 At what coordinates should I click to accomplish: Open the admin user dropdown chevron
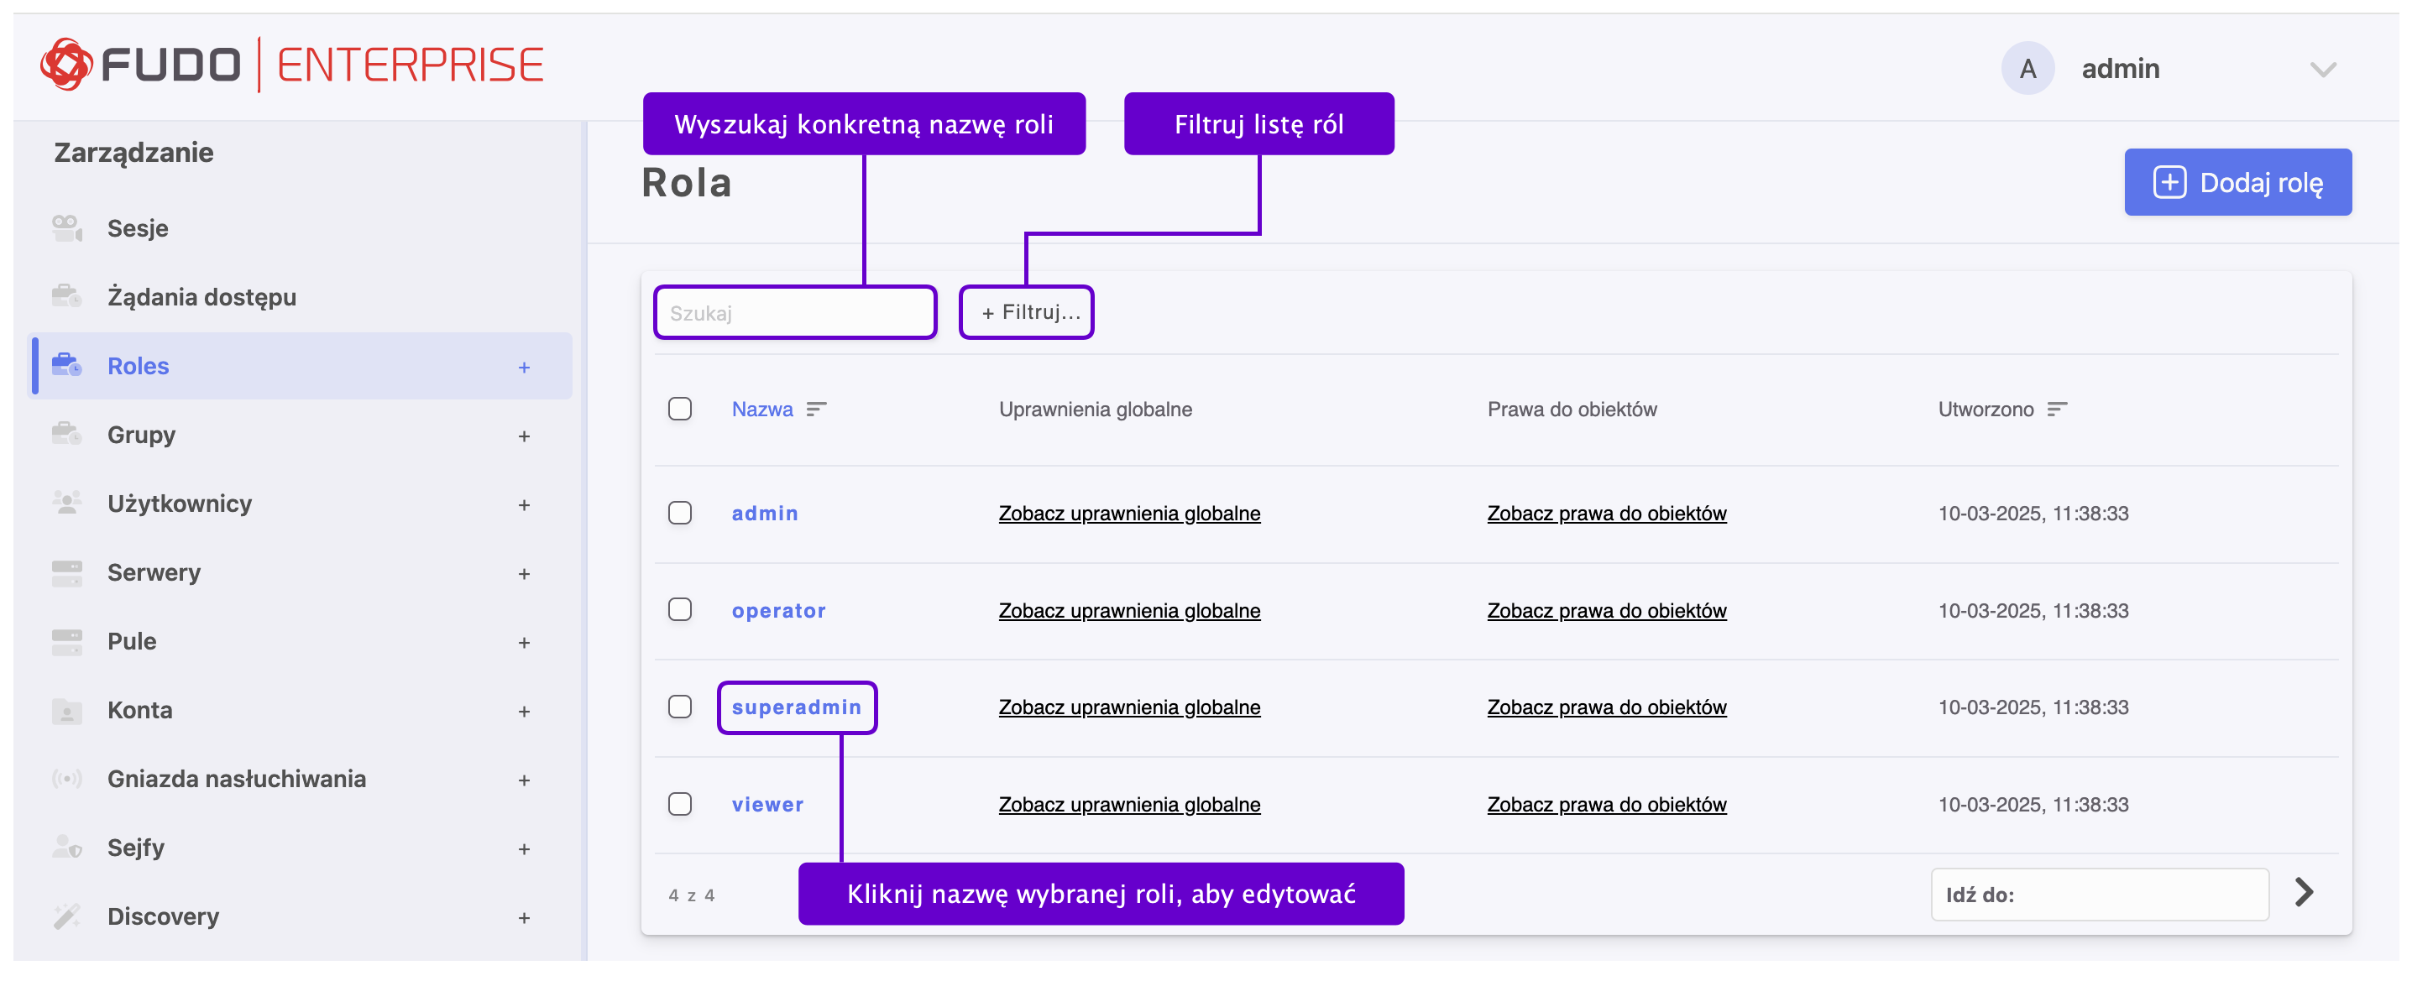pos(2322,70)
